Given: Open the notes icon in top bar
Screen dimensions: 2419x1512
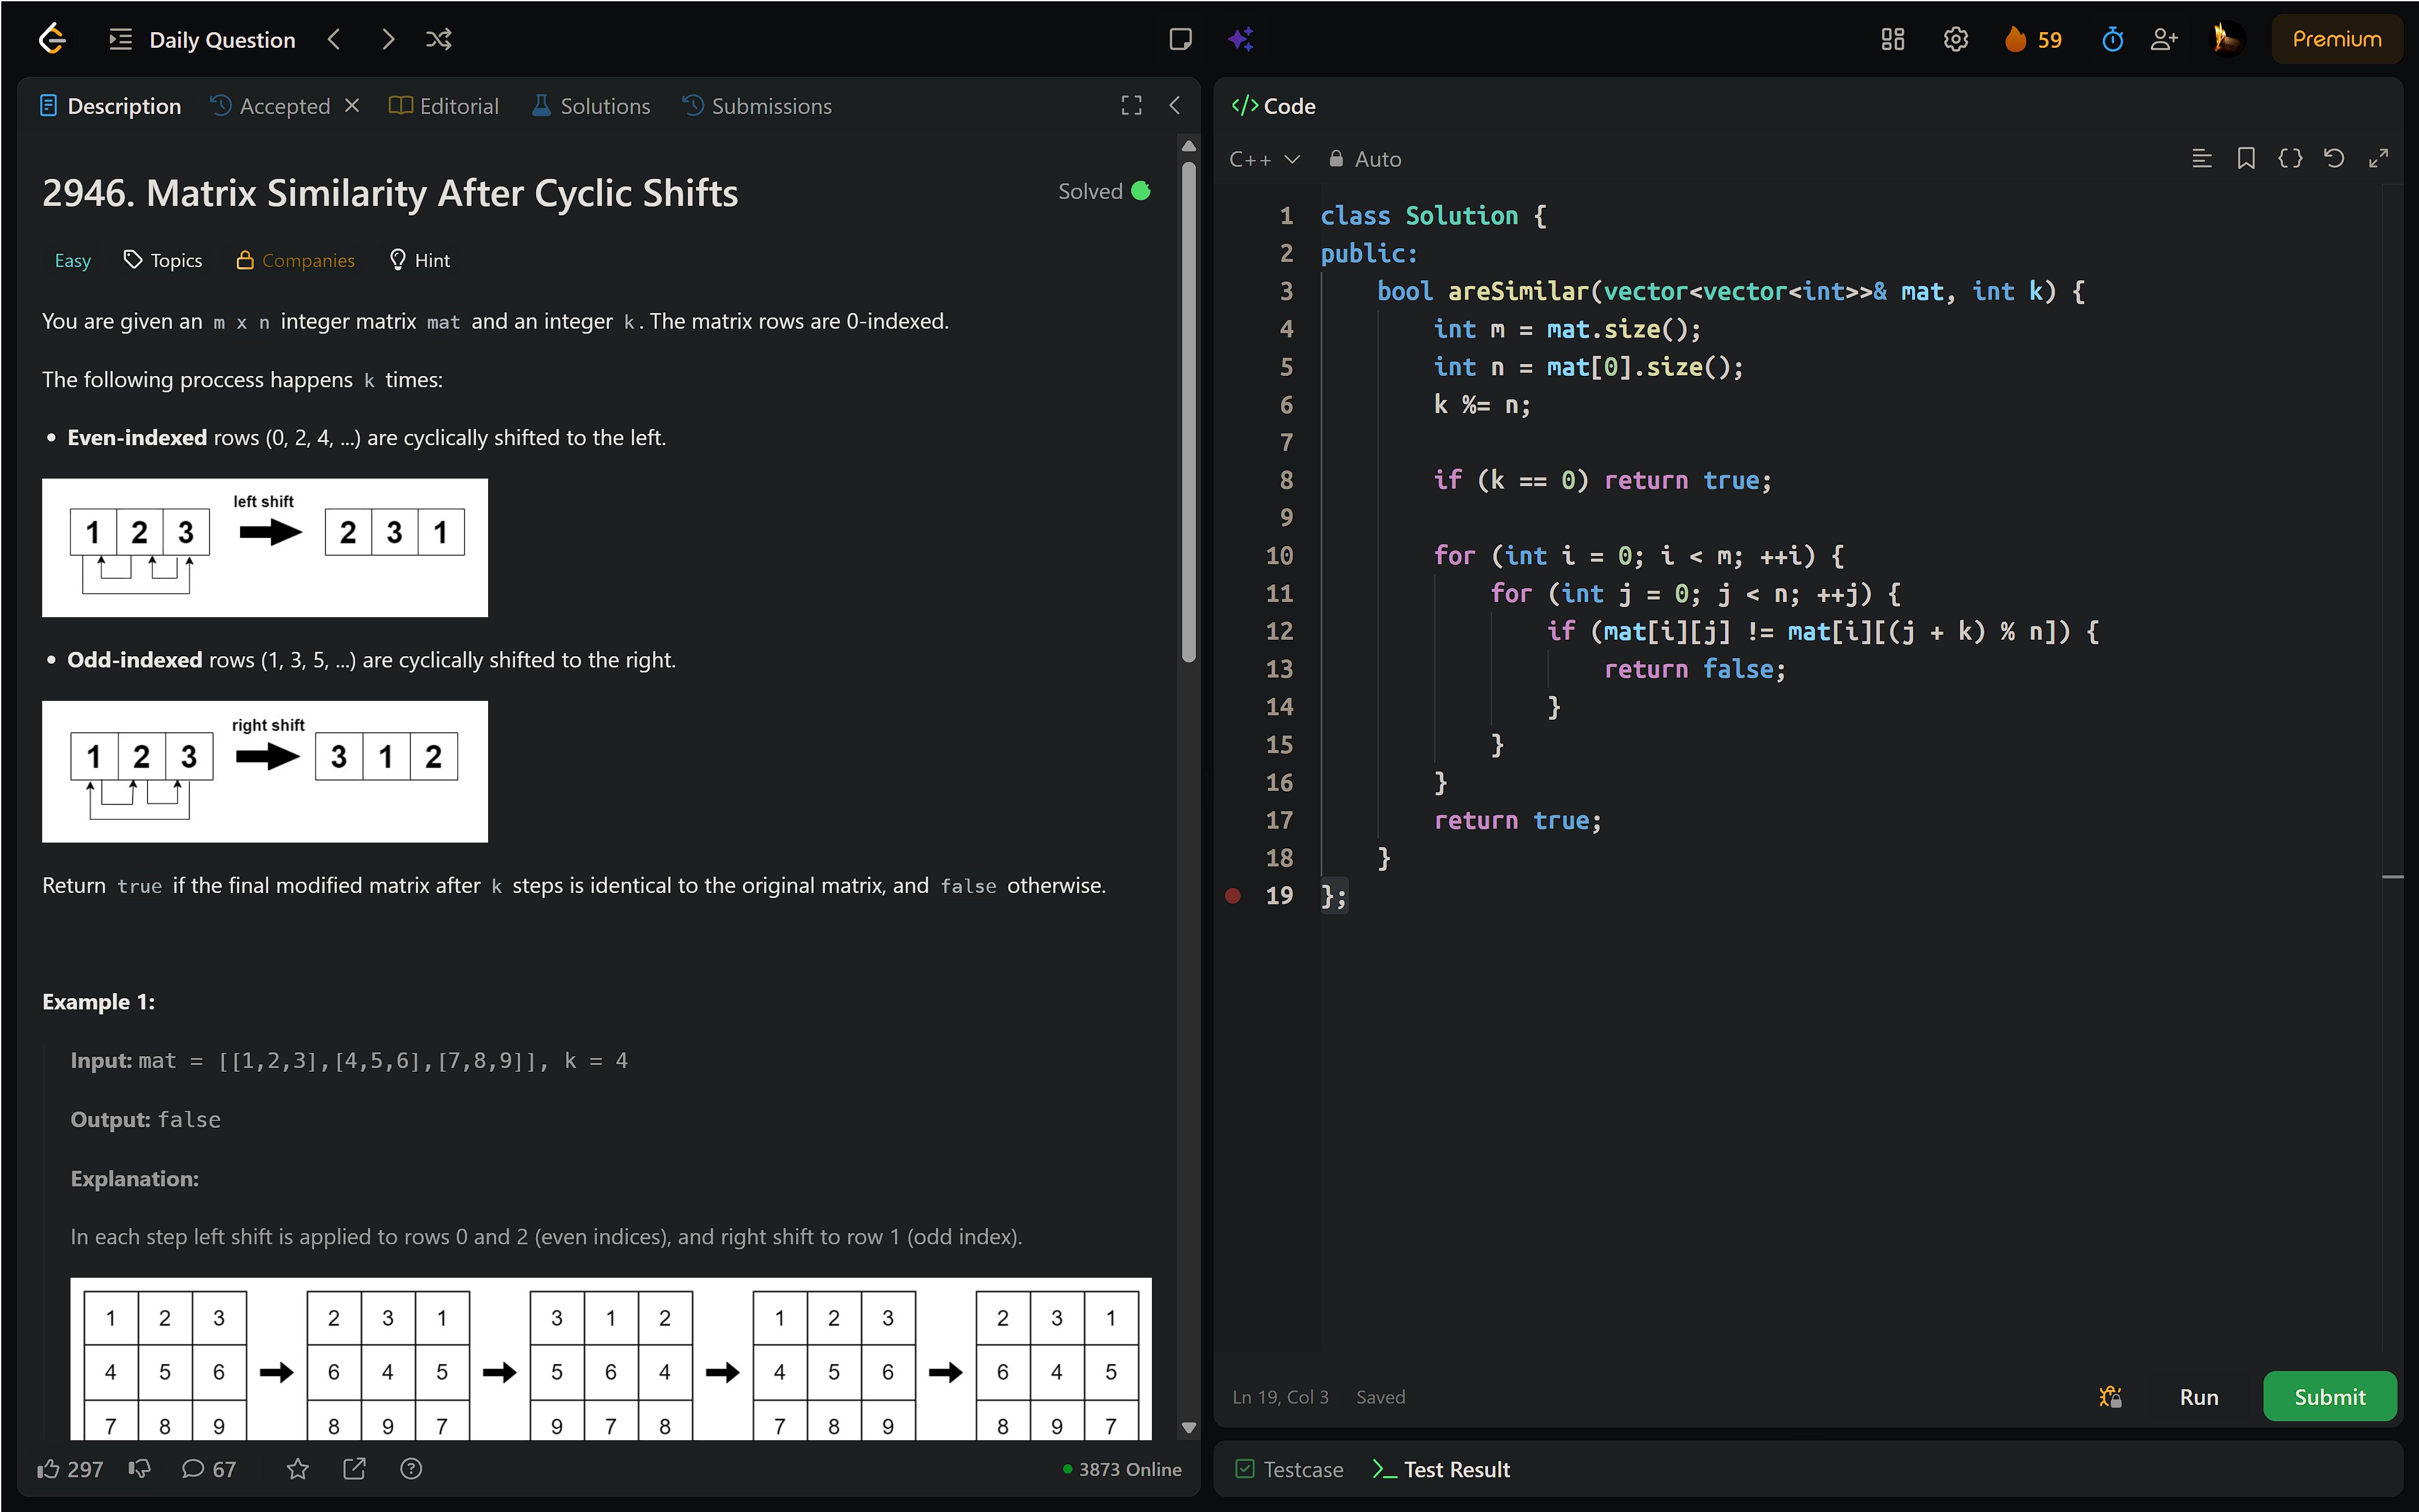Looking at the screenshot, I should point(1180,39).
